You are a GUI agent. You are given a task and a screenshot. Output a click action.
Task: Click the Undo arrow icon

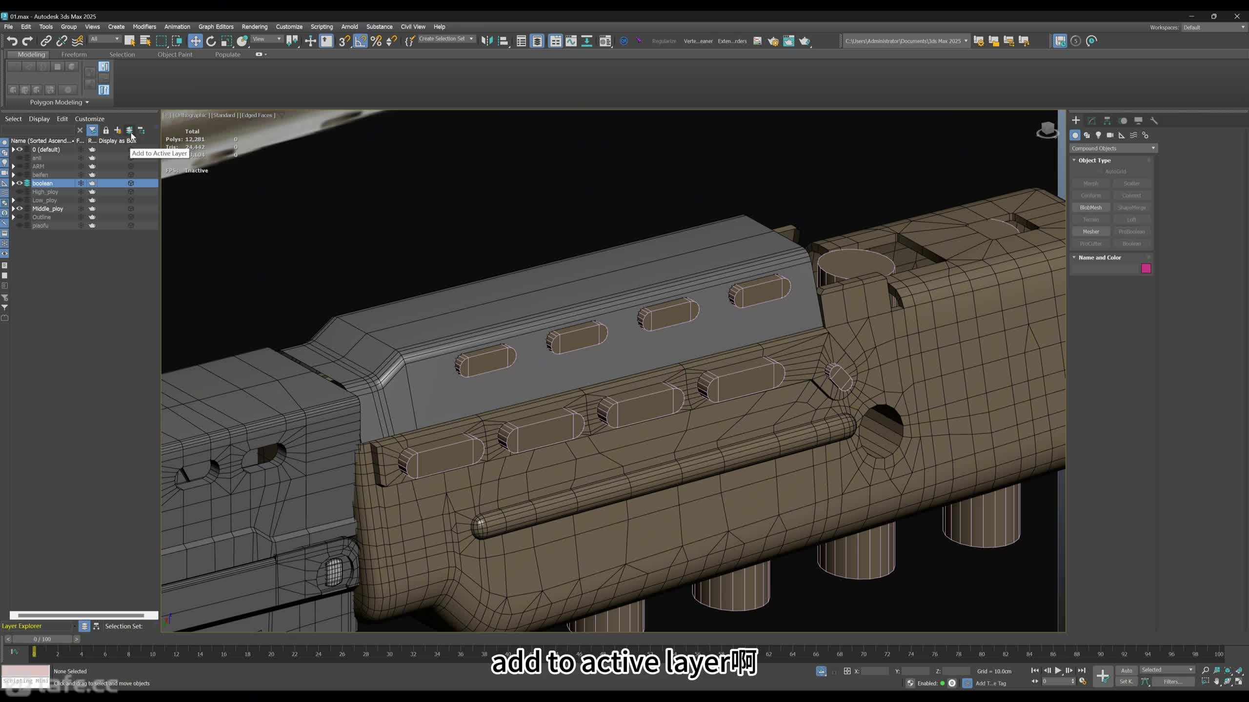tap(12, 41)
